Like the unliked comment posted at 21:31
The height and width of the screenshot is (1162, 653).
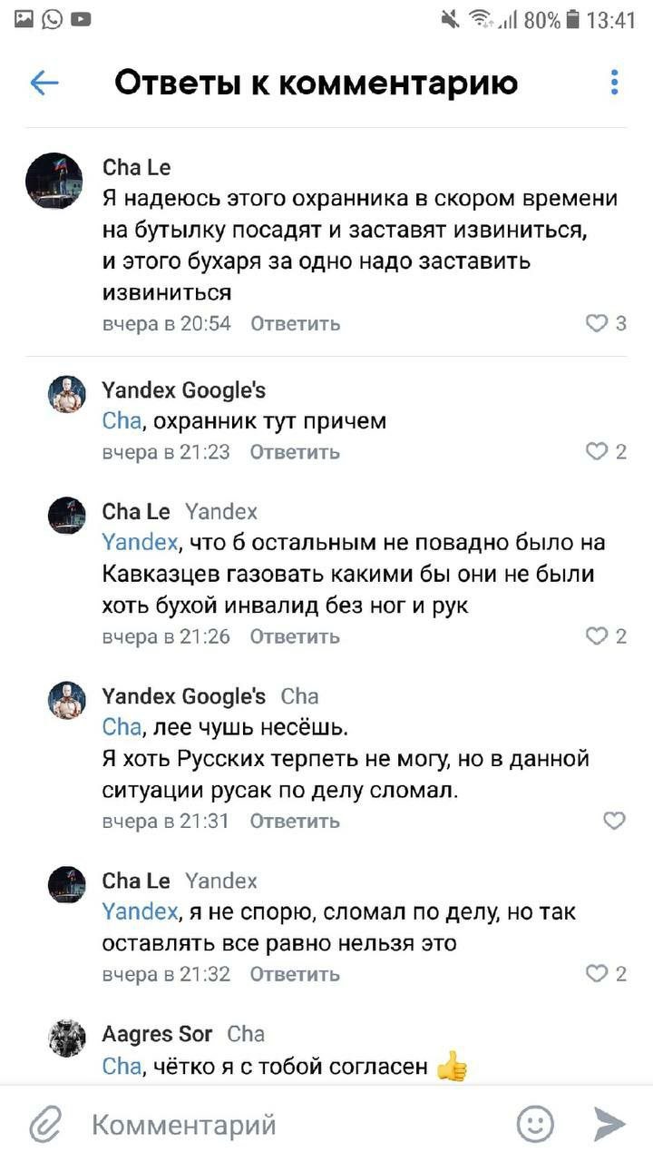pyautogui.click(x=614, y=821)
